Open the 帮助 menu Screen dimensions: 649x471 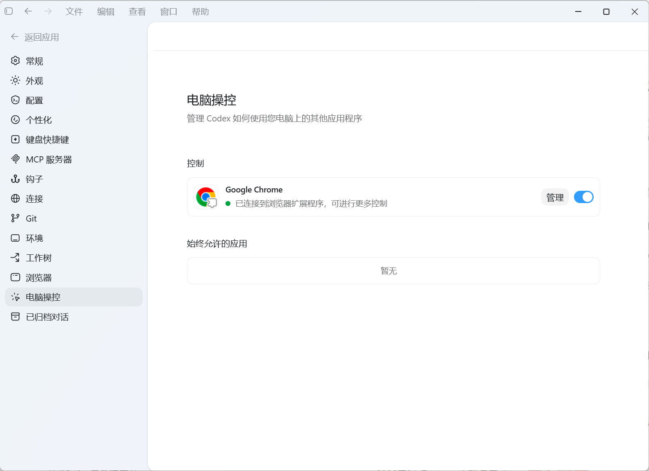coord(200,11)
